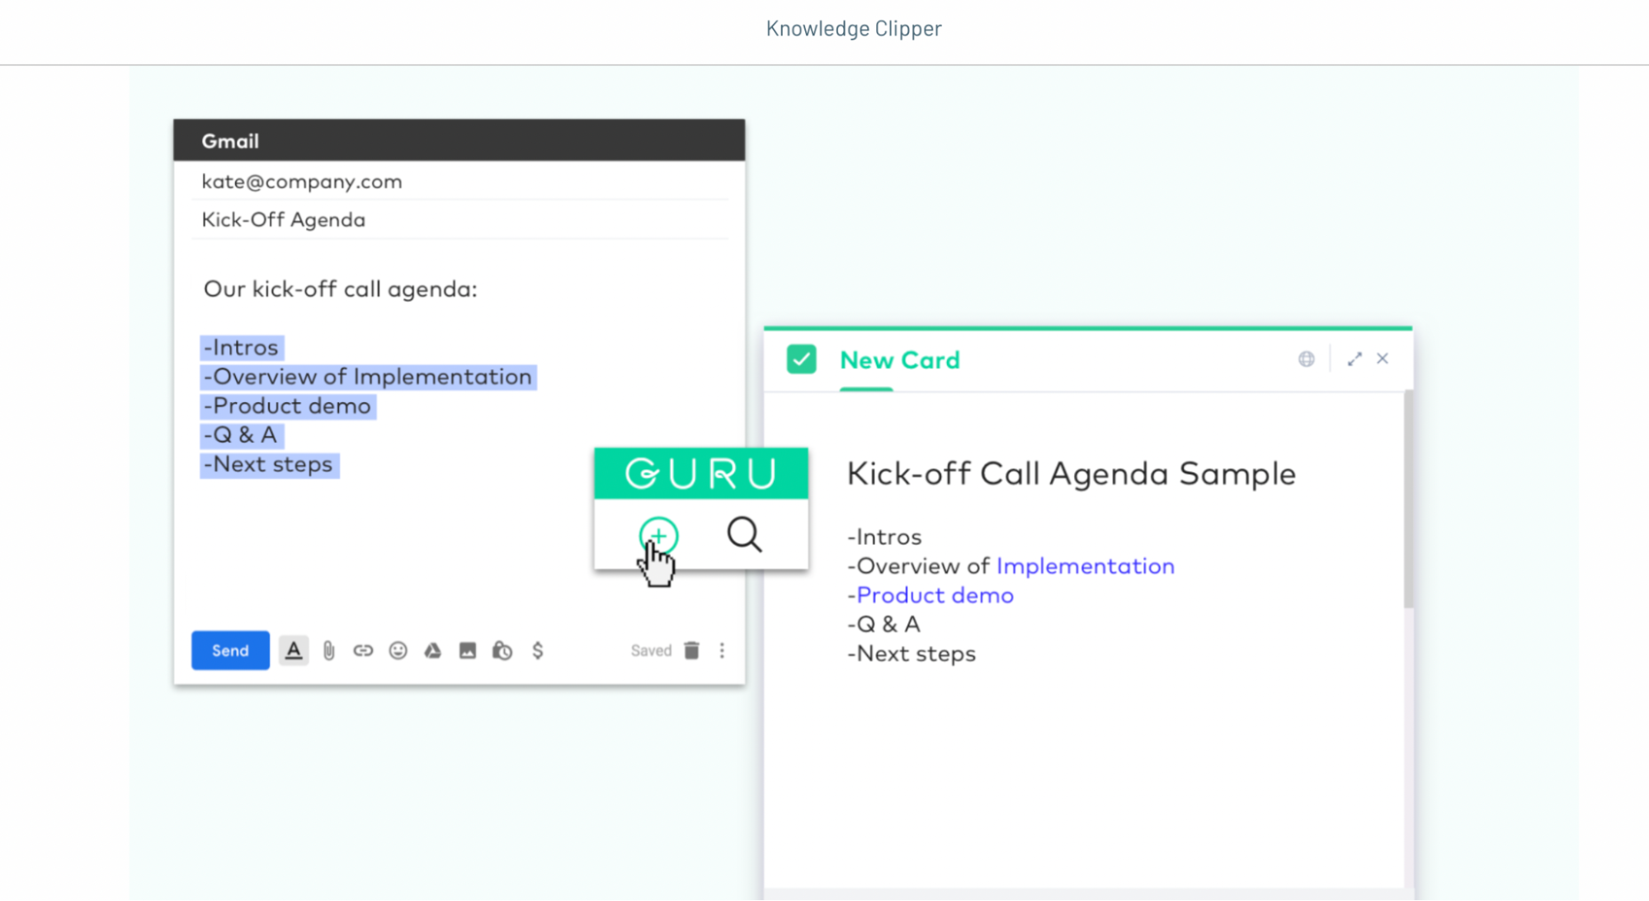Click the Send button in Gmail
The height and width of the screenshot is (901, 1649).
tap(230, 650)
